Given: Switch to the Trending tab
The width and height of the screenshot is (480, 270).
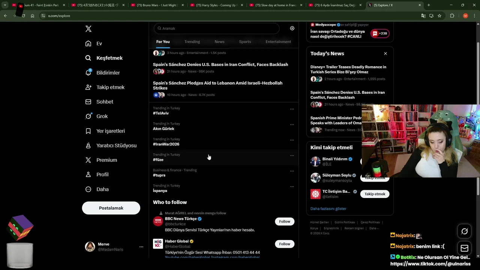Looking at the screenshot, I should [192, 42].
